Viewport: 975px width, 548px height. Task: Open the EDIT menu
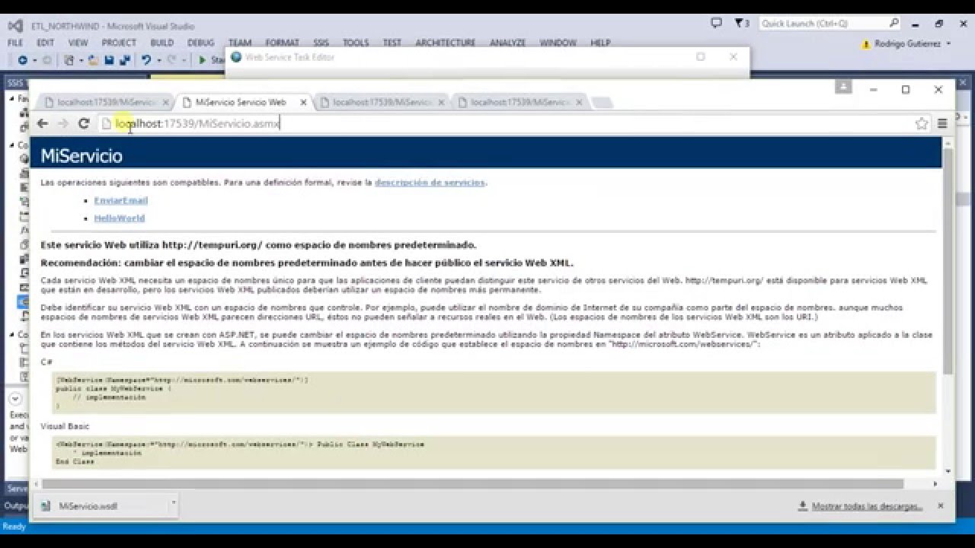45,43
